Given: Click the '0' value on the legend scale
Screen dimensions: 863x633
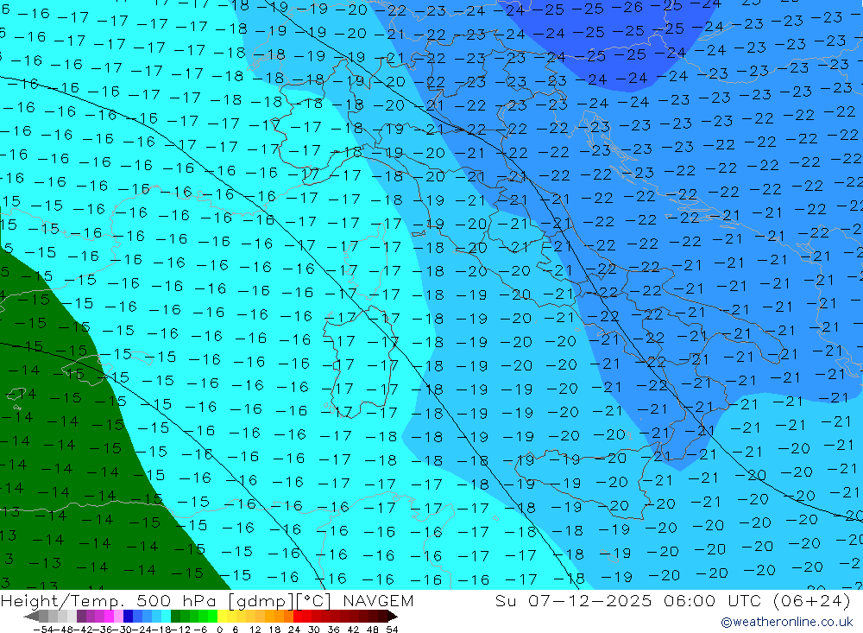Looking at the screenshot, I should point(219,630).
